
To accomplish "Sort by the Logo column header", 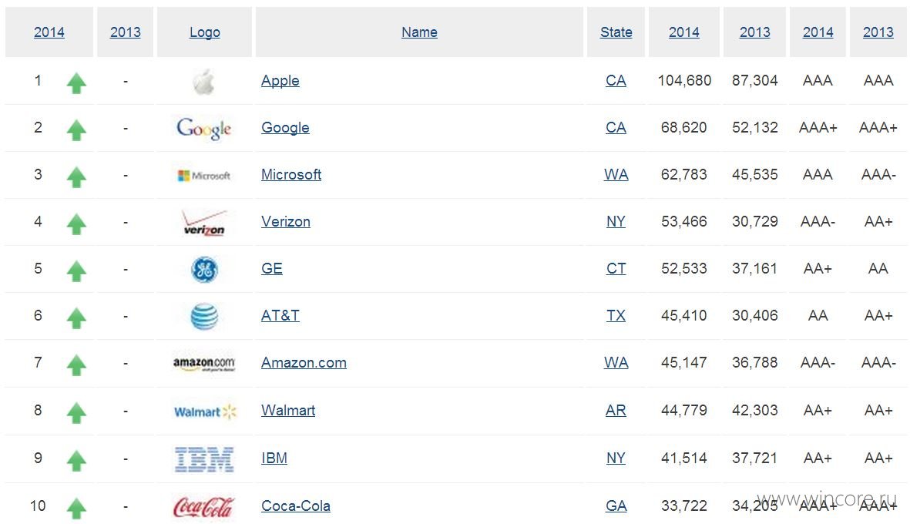I will click(x=205, y=32).
